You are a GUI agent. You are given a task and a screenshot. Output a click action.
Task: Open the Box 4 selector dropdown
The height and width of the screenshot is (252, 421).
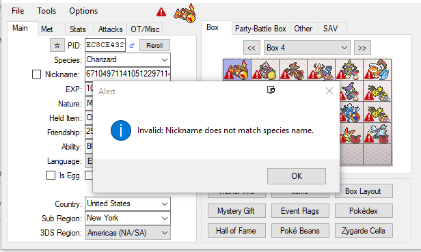point(307,48)
